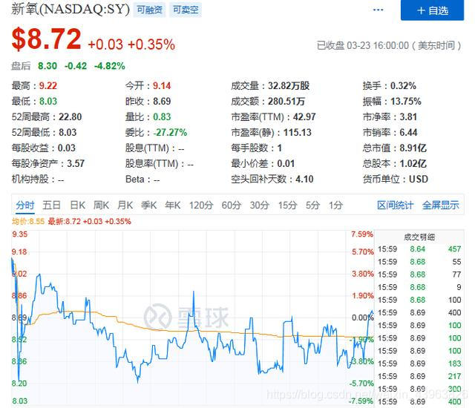Click the 成交额 value 280.51万
This screenshot has width=475, height=408.
point(286,101)
